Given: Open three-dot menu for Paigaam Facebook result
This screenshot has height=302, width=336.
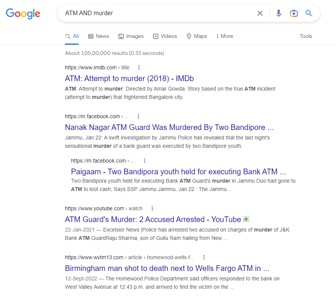Looking at the screenshot, I should coord(145,161).
